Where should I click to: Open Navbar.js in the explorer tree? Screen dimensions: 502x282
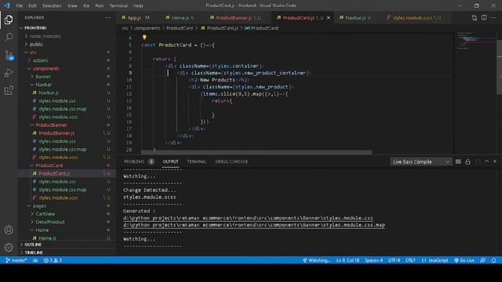tap(67, 92)
